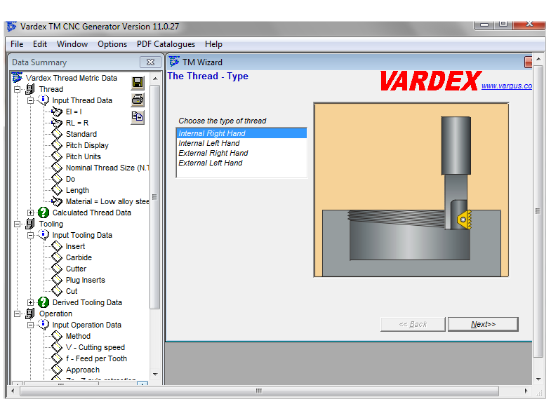The width and height of the screenshot is (551, 404).
Task: Open the Options menu
Action: (x=112, y=44)
